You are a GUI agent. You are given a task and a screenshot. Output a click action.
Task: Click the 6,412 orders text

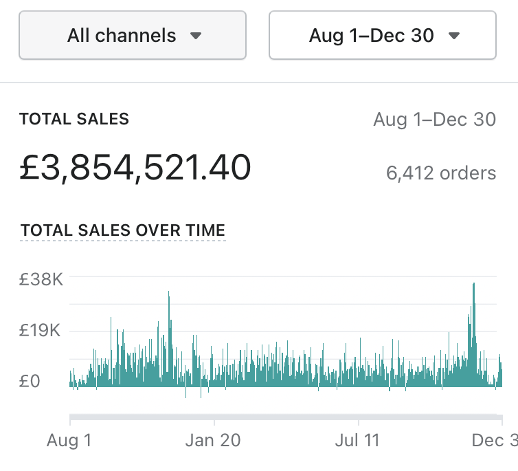[x=440, y=173]
